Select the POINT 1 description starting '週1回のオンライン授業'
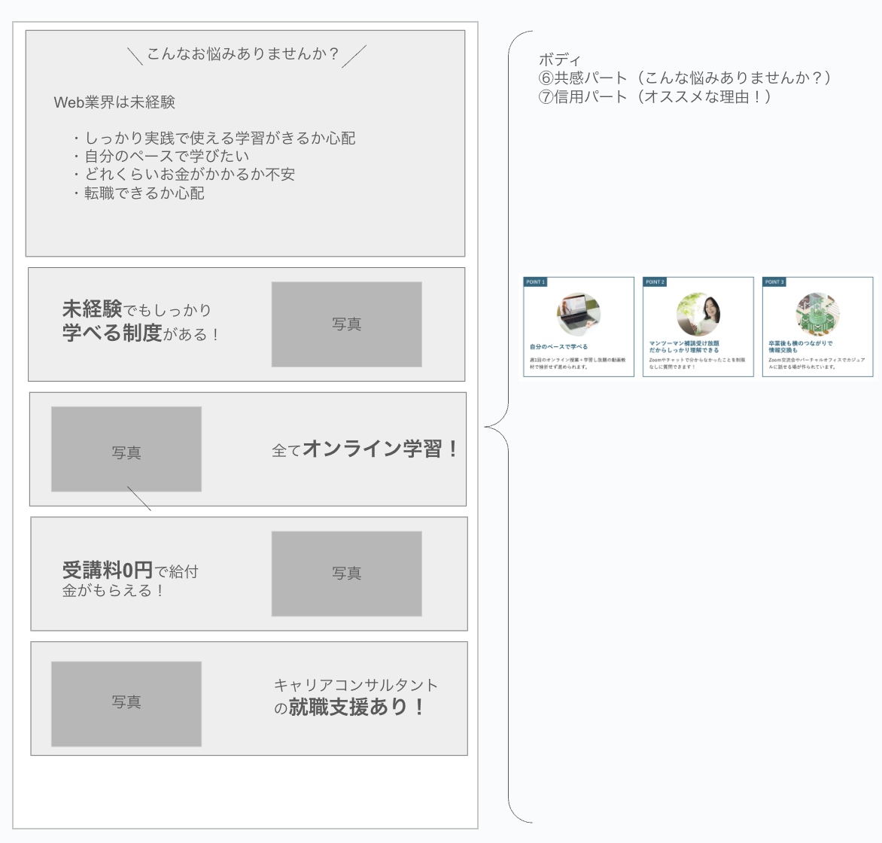Viewport: 882px width, 843px height. pos(578,363)
